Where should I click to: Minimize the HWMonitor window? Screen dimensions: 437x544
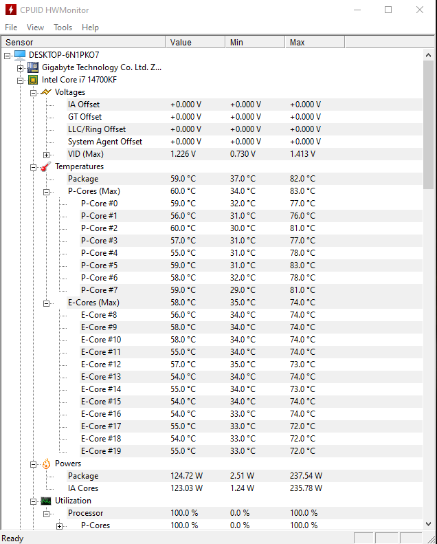tap(357, 10)
